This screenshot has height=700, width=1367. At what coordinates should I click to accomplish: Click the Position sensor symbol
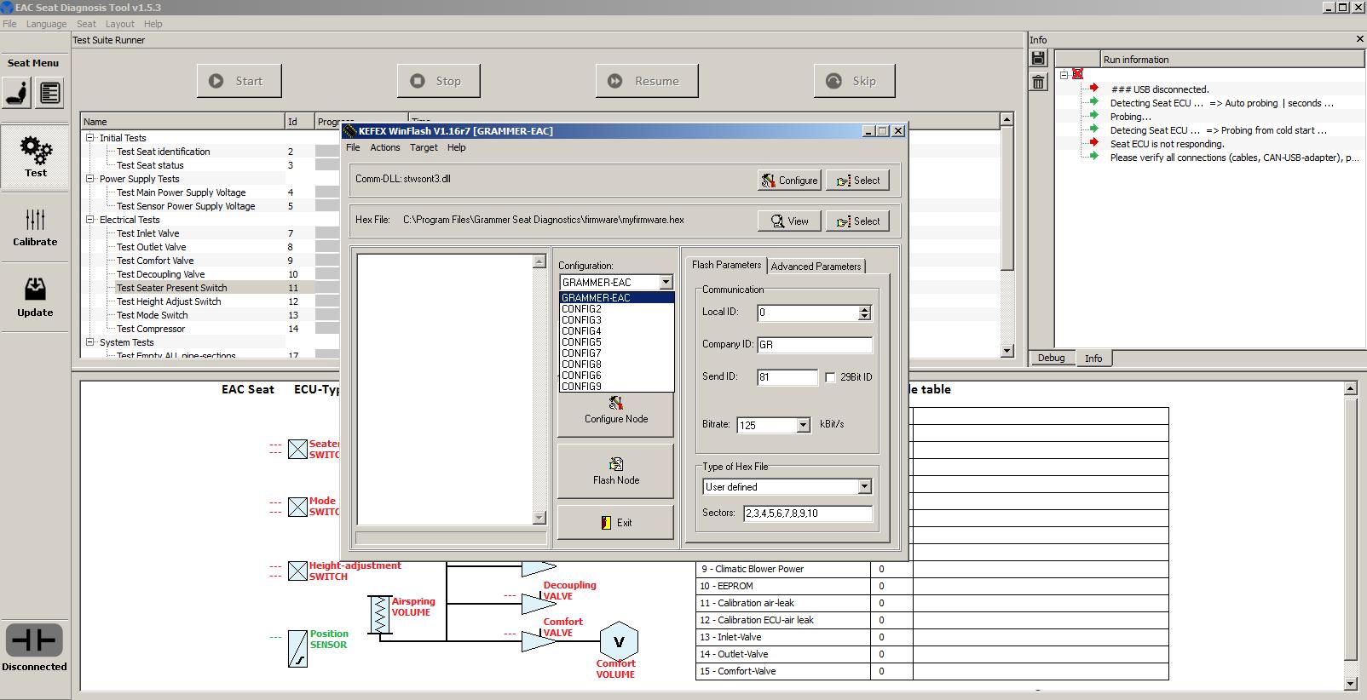tap(297, 649)
